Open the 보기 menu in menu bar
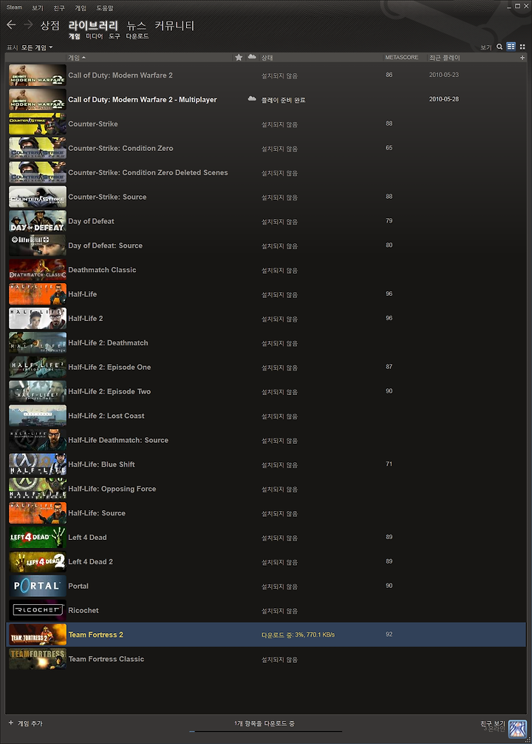 (38, 8)
